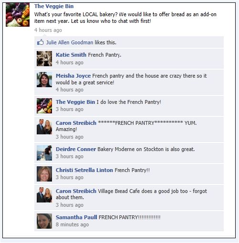Click Meisha Joyce's avatar thumbnail
239x243 pixels.
pos(44,80)
